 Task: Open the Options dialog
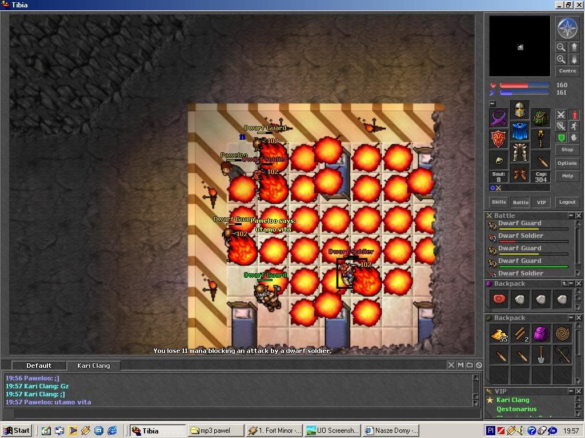[567, 163]
